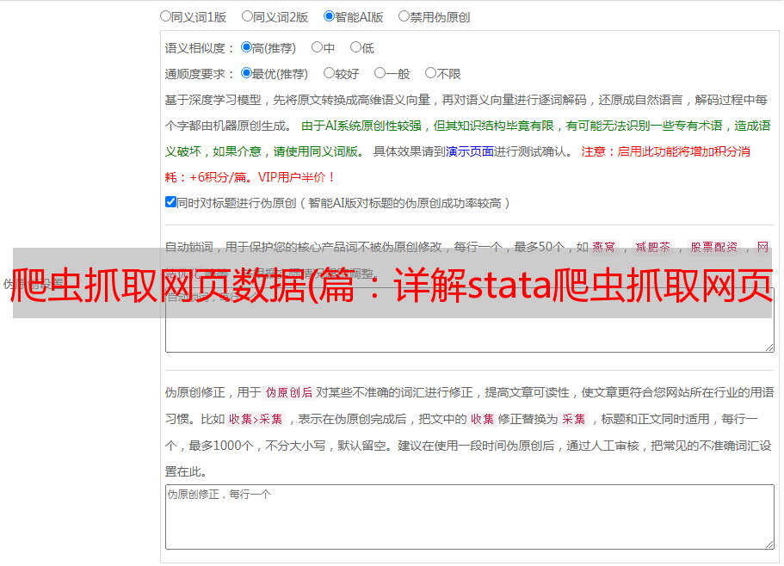784x566 pixels.
Task: Click inside the 自动锁词 textarea
Action: [x=470, y=320]
